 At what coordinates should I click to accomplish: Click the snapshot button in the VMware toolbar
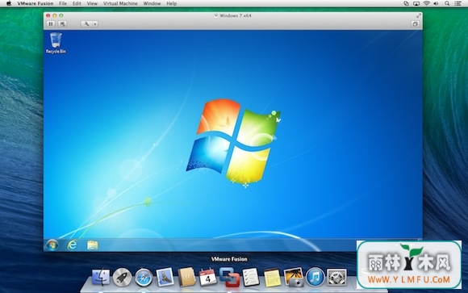click(62, 24)
